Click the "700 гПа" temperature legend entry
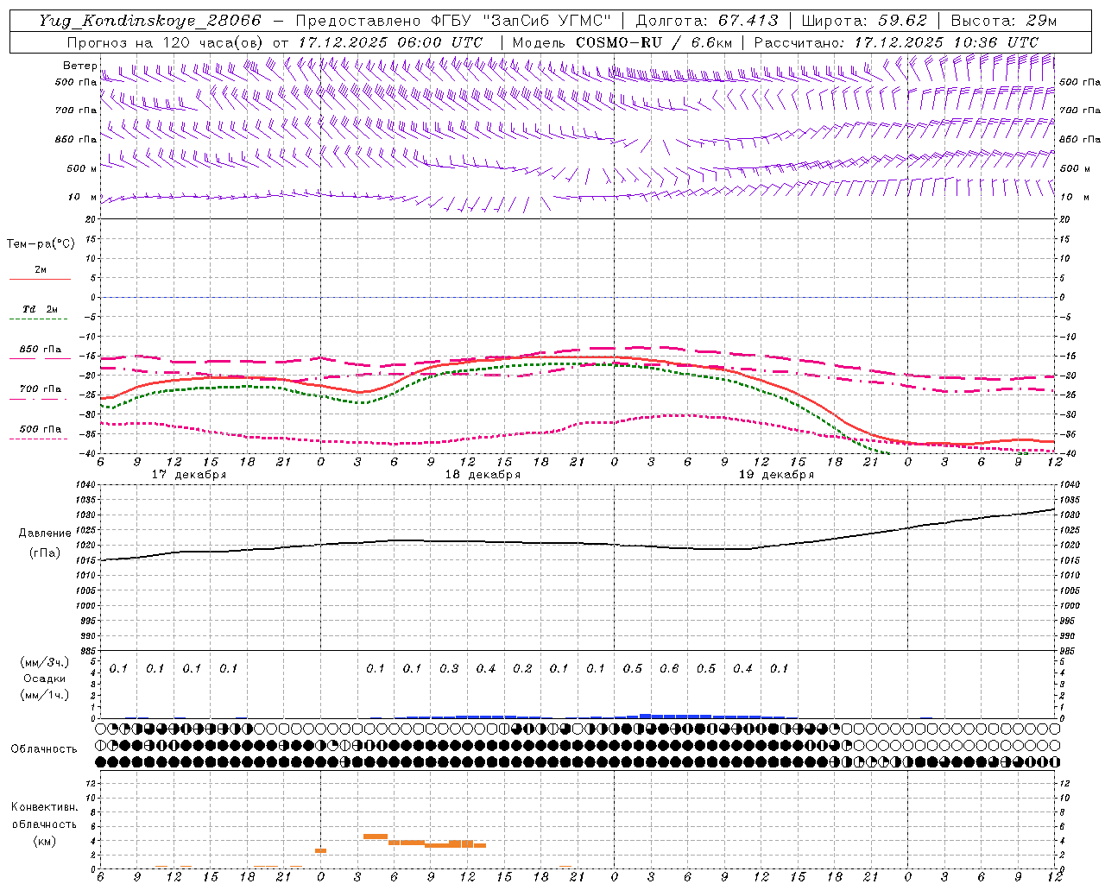 coord(40,388)
